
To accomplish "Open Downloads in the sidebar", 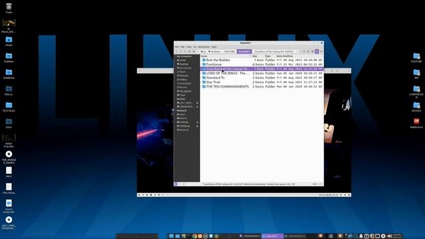I will click(x=185, y=84).
